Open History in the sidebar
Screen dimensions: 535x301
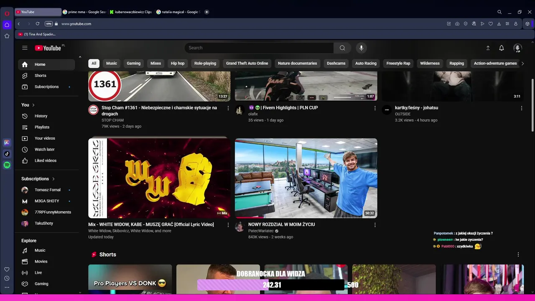[46, 116]
